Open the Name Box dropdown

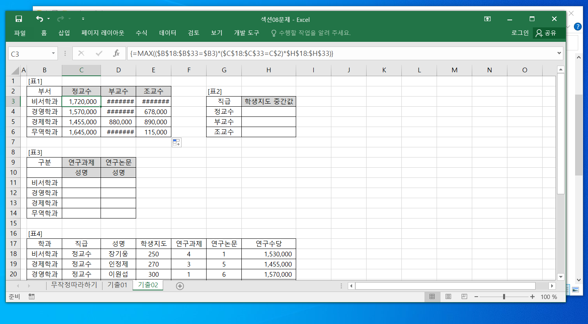[x=53, y=54]
